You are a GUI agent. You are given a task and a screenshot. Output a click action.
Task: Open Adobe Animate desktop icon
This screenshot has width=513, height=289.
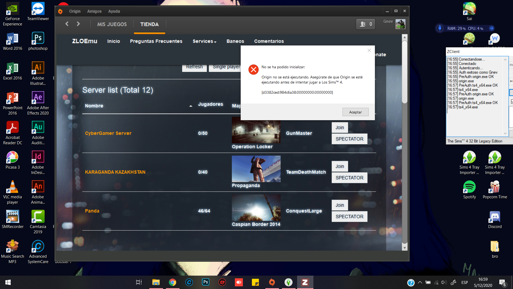[38, 192]
